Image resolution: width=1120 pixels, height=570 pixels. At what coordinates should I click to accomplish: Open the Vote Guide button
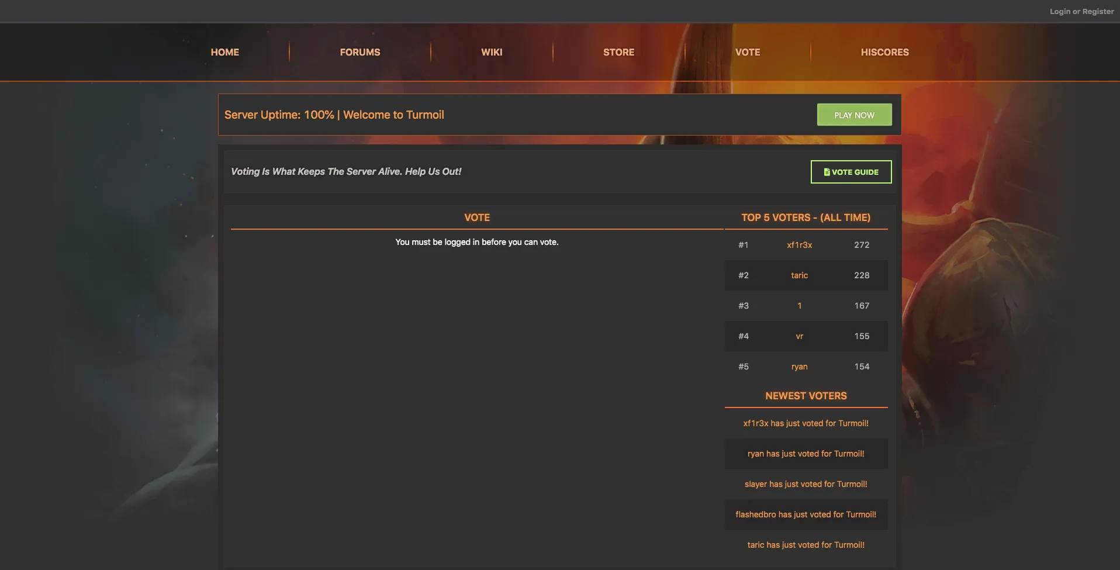click(851, 172)
